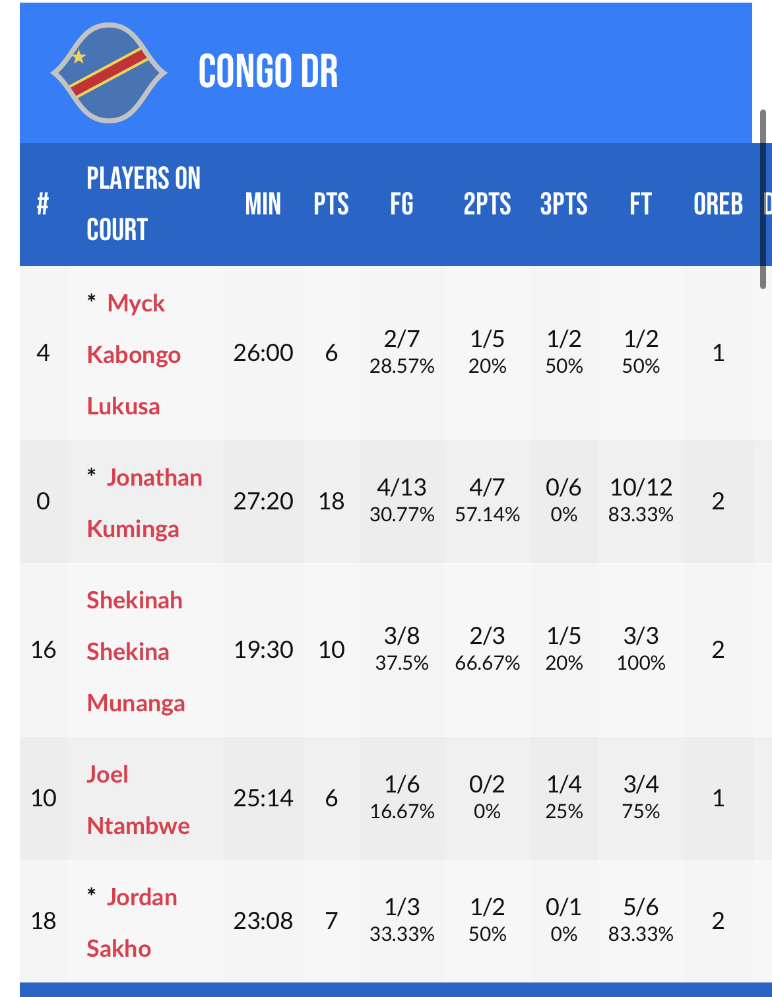
Task: Open Jordan Sakho player profile
Action: point(133,922)
